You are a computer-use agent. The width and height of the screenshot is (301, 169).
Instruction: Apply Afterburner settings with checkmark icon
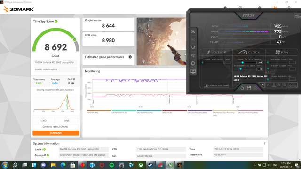[x=255, y=88]
